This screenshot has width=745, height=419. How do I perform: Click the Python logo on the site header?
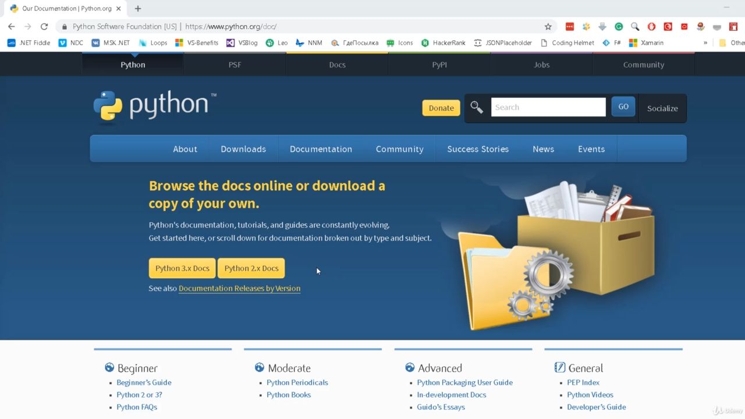coord(154,106)
